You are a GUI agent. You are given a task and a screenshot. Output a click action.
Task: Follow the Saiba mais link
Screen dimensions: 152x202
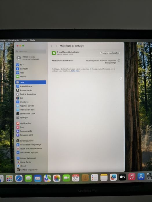76,71
